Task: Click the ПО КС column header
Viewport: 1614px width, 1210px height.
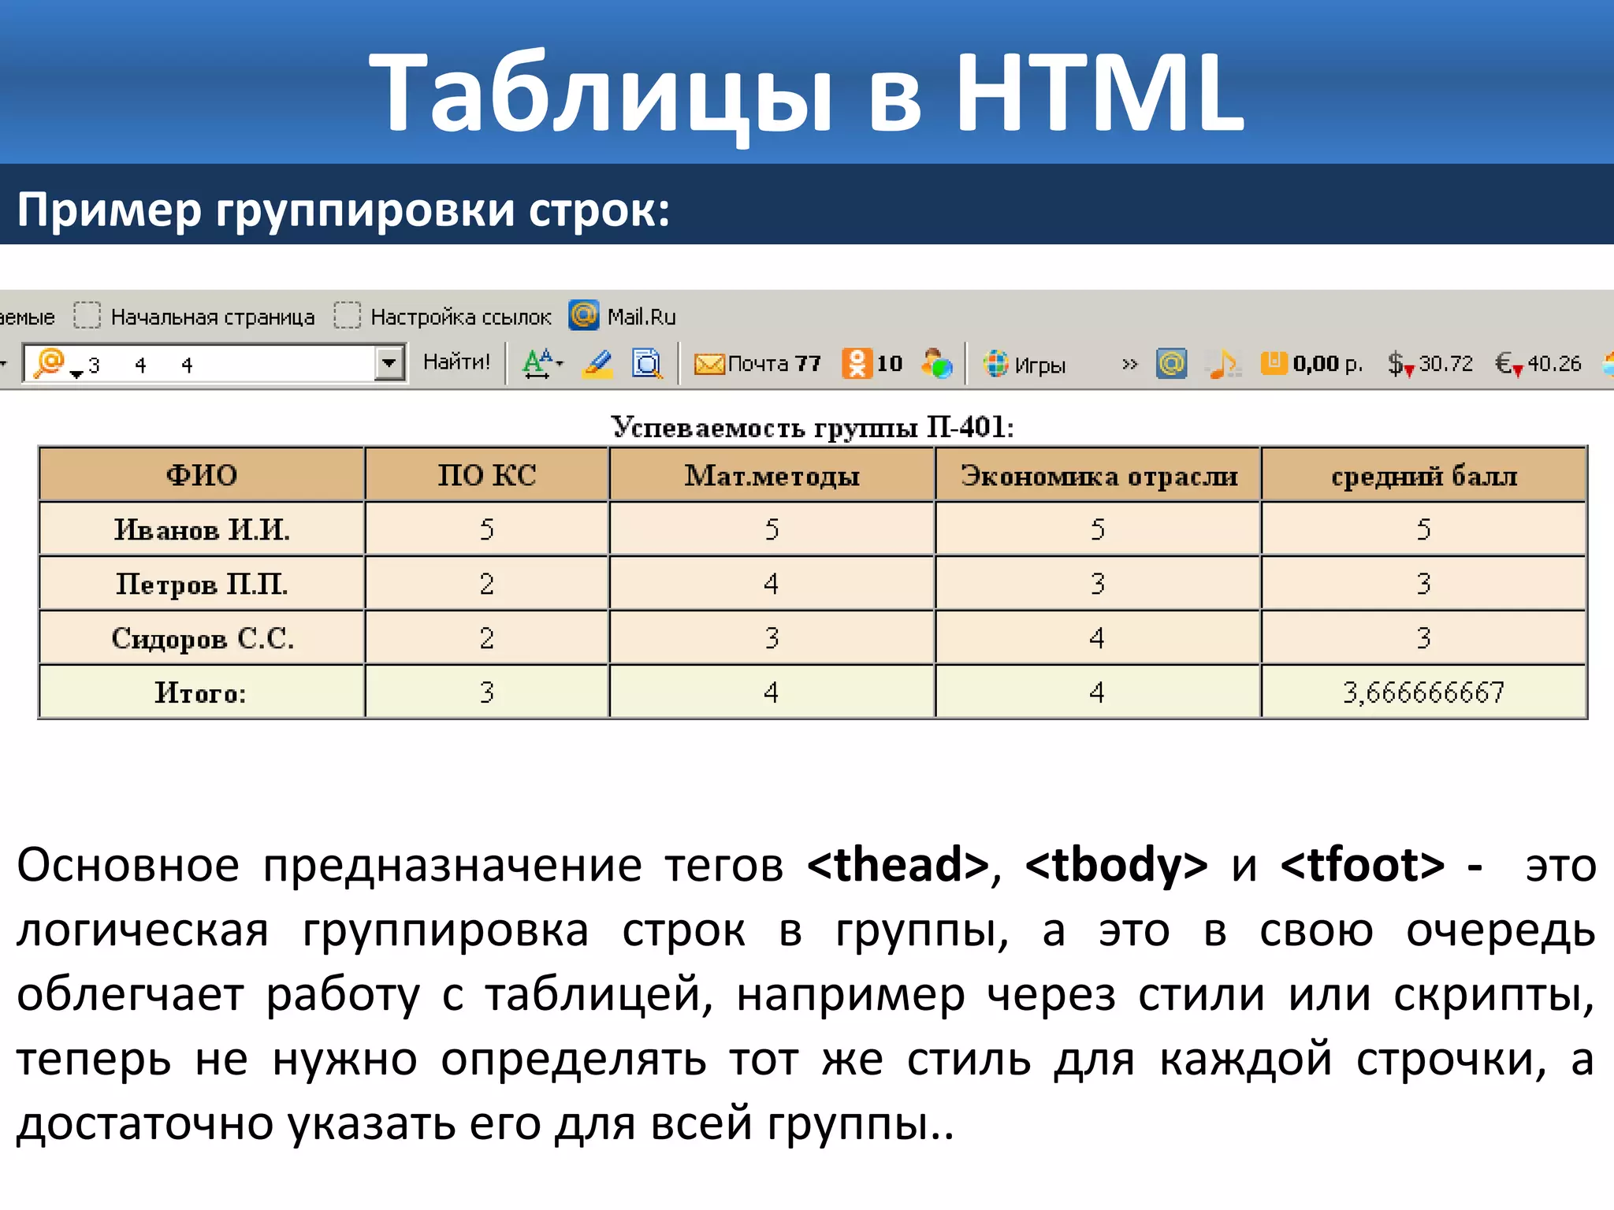Action: [487, 474]
